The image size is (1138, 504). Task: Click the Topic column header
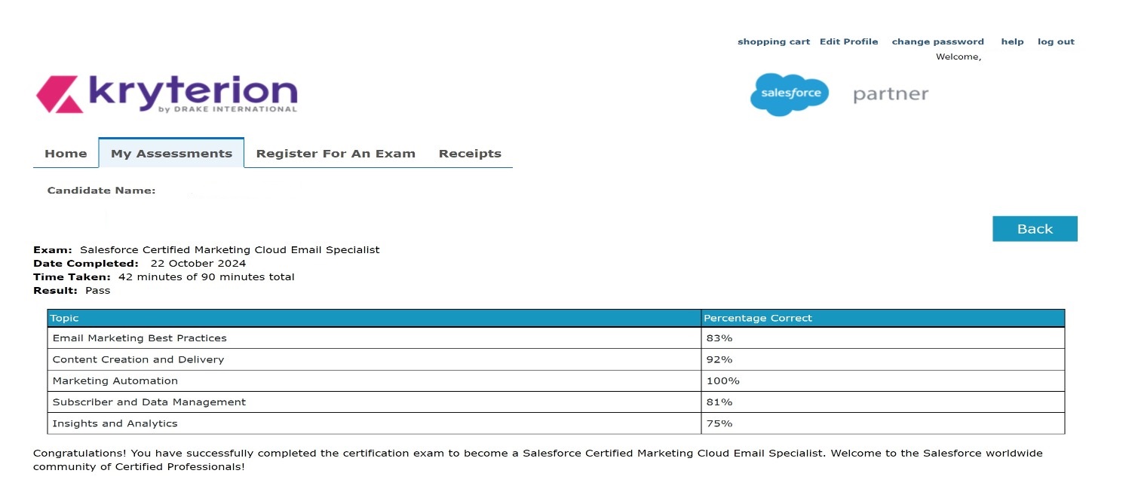374,318
